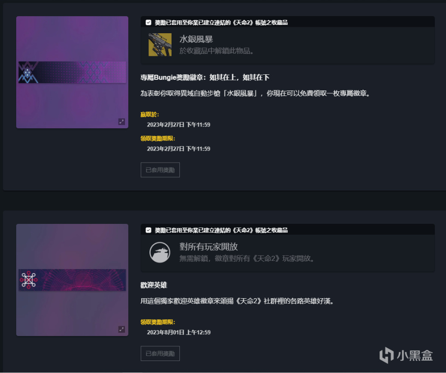Click the heading 專屬Bungie獎勵徽章：如其在上，如其在下
The image size is (446, 373).
click(x=205, y=78)
